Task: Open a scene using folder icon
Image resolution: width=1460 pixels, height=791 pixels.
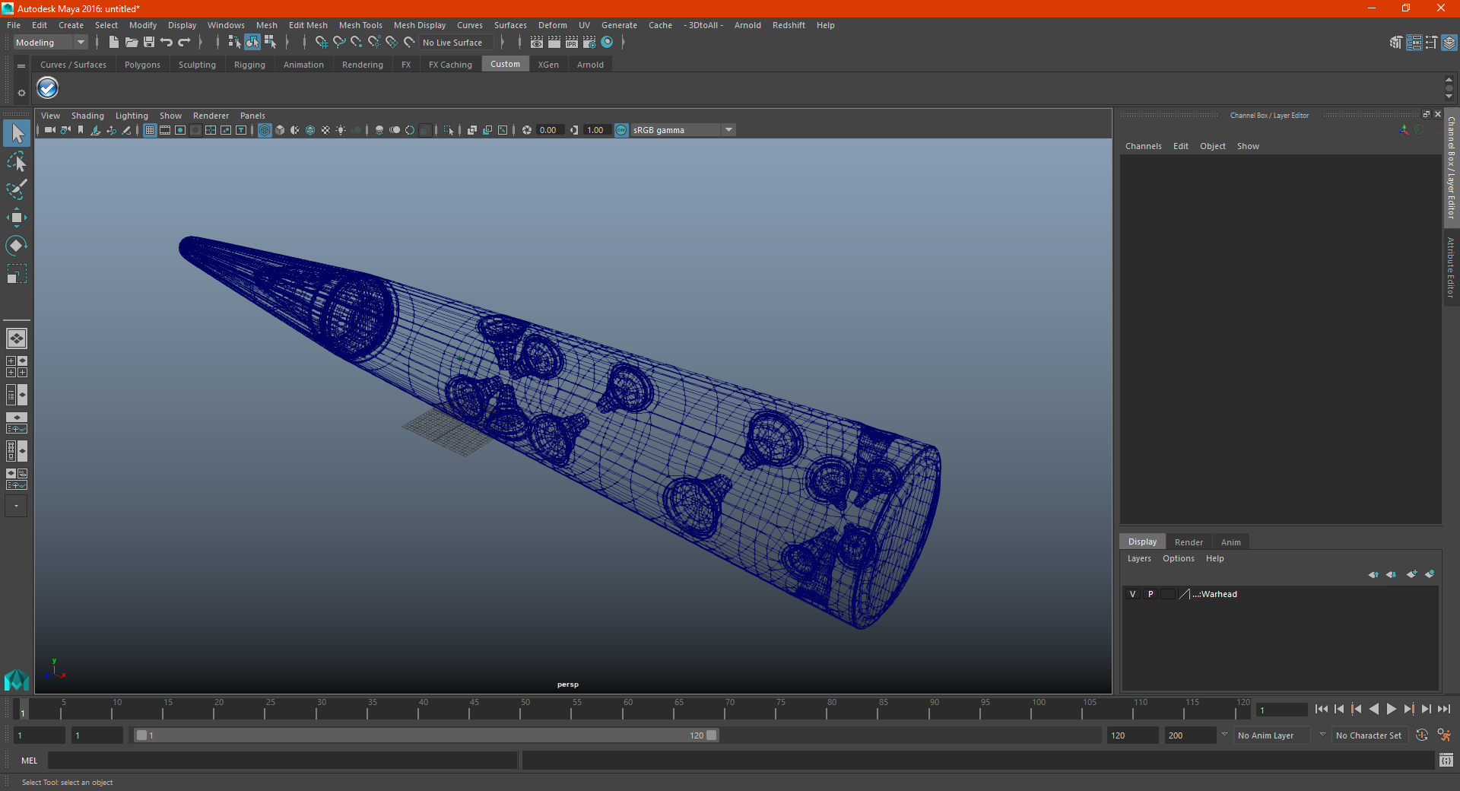Action: 131,43
